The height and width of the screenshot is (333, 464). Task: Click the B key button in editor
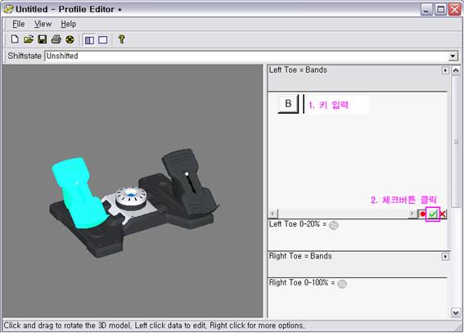(x=288, y=104)
